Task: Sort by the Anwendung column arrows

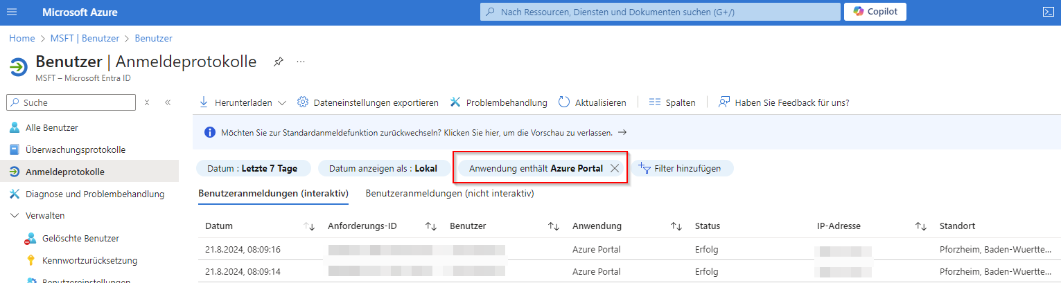Action: pyautogui.click(x=676, y=226)
